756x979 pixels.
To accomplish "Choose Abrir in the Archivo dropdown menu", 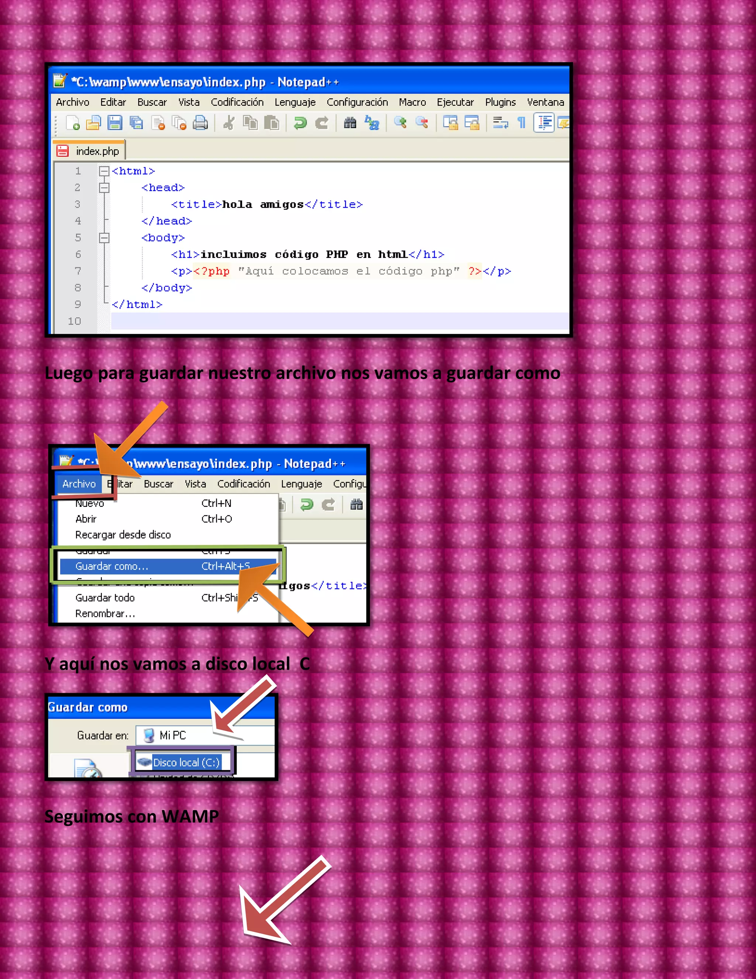I will (x=168, y=519).
